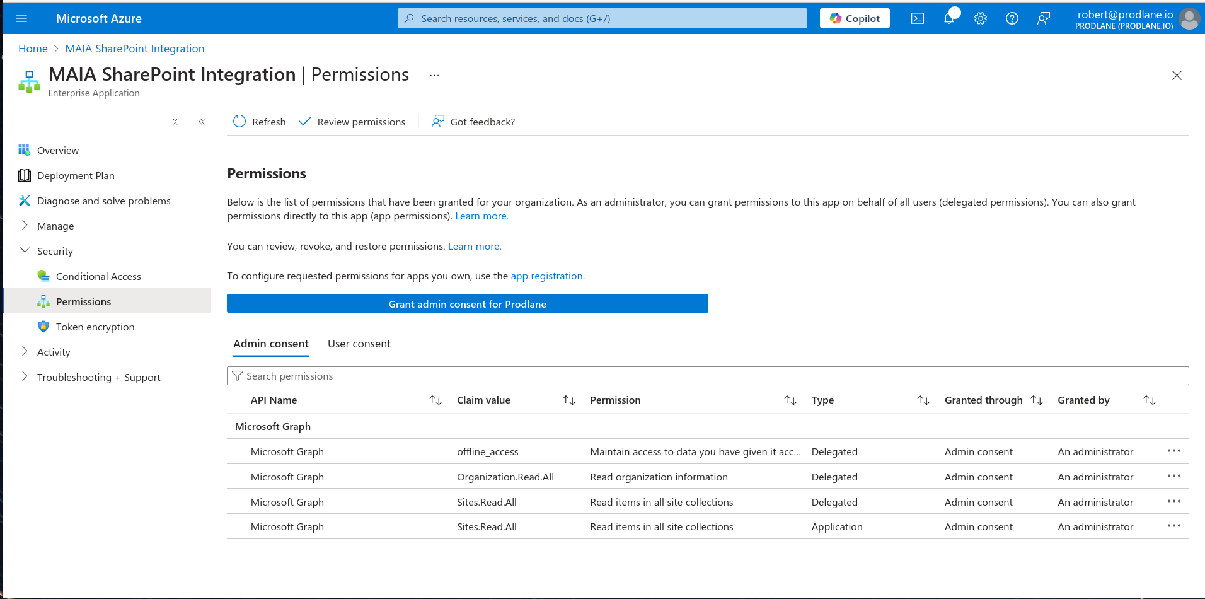This screenshot has width=1205, height=599.
Task: Click Review permissions in toolbar
Action: tap(352, 122)
